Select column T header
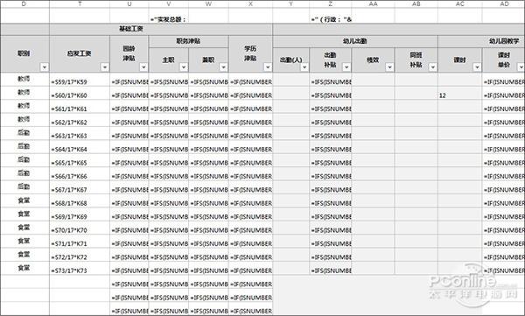This screenshot has width=525, height=316. (80, 4)
